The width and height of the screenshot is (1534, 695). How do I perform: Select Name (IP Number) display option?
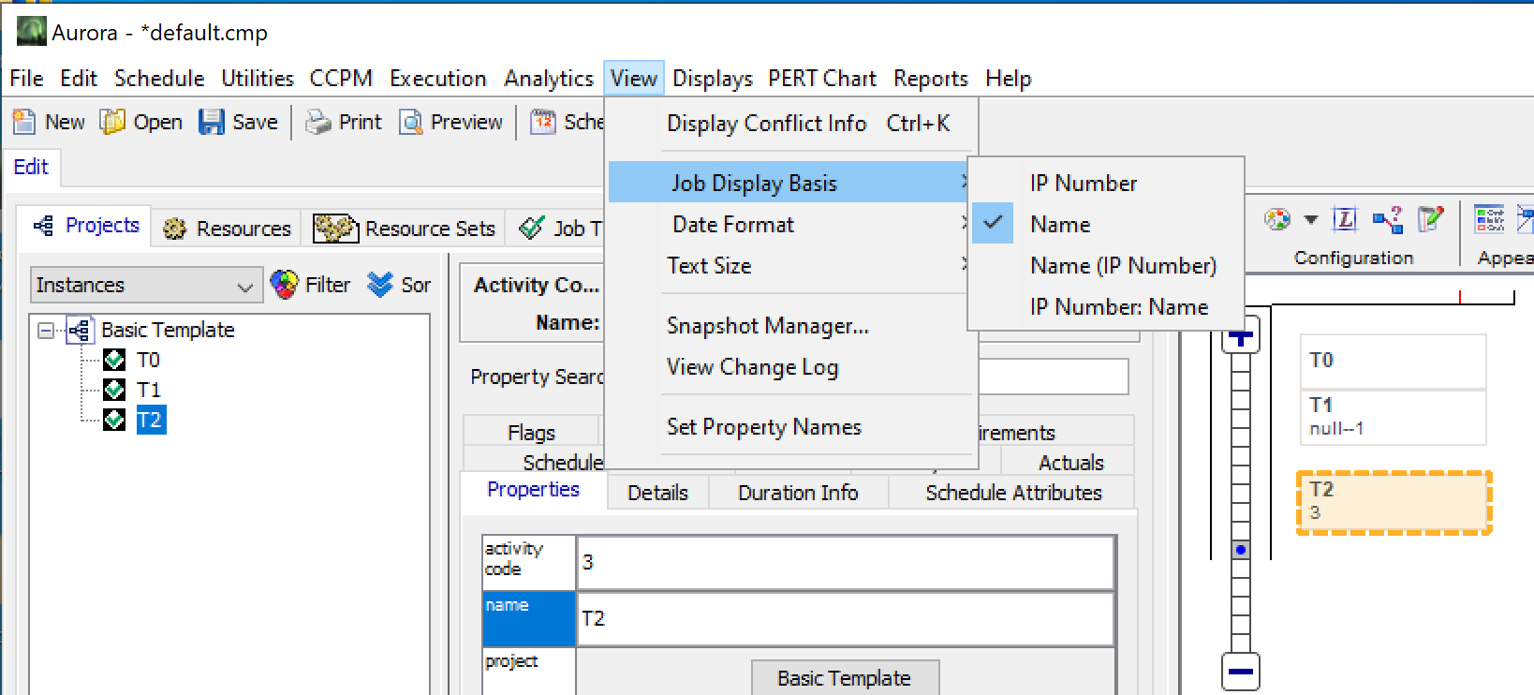[x=1123, y=266]
